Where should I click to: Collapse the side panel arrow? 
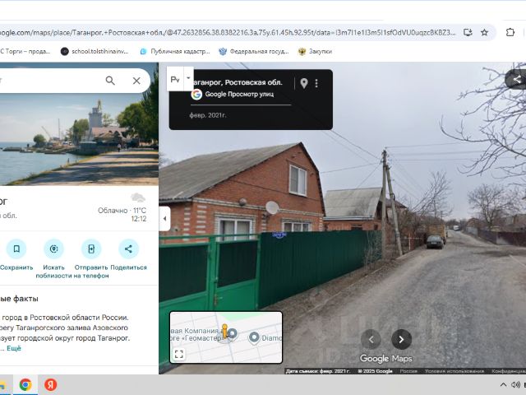coord(164,219)
